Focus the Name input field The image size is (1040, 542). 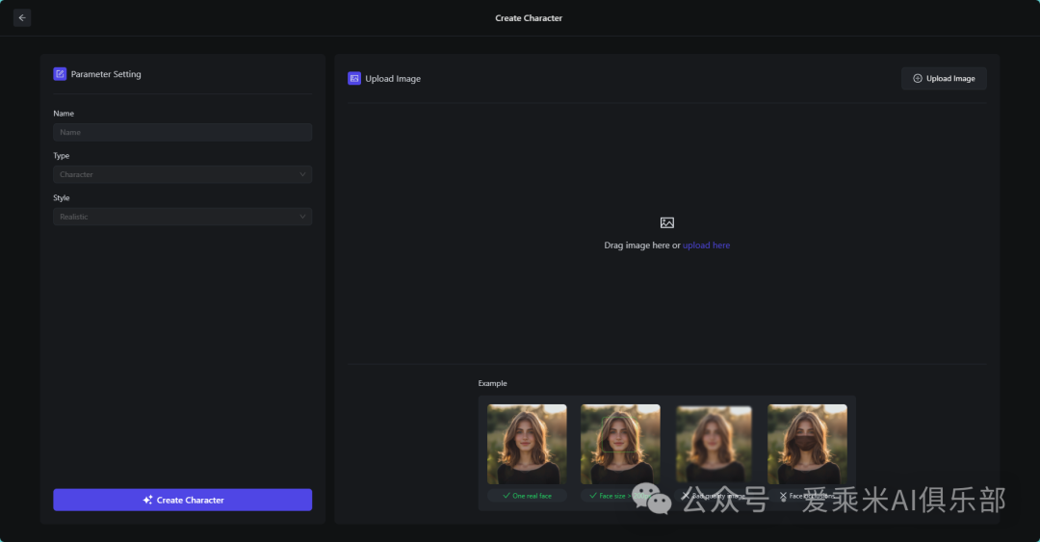coord(182,132)
